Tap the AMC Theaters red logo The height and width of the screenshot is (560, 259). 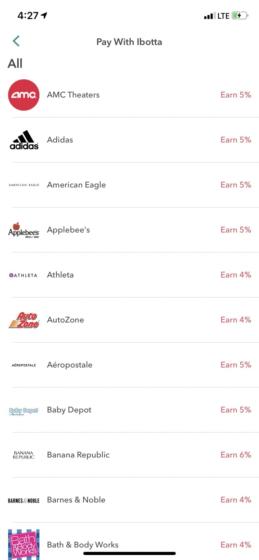[x=24, y=95]
